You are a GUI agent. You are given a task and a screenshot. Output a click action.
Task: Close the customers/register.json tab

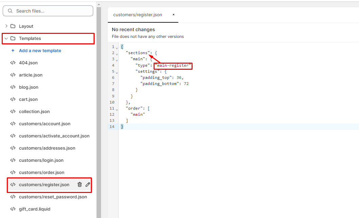174,15
